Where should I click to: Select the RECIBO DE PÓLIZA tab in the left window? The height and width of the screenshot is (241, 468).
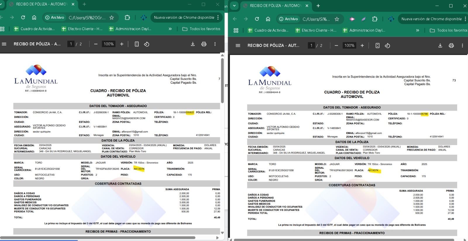click(41, 4)
